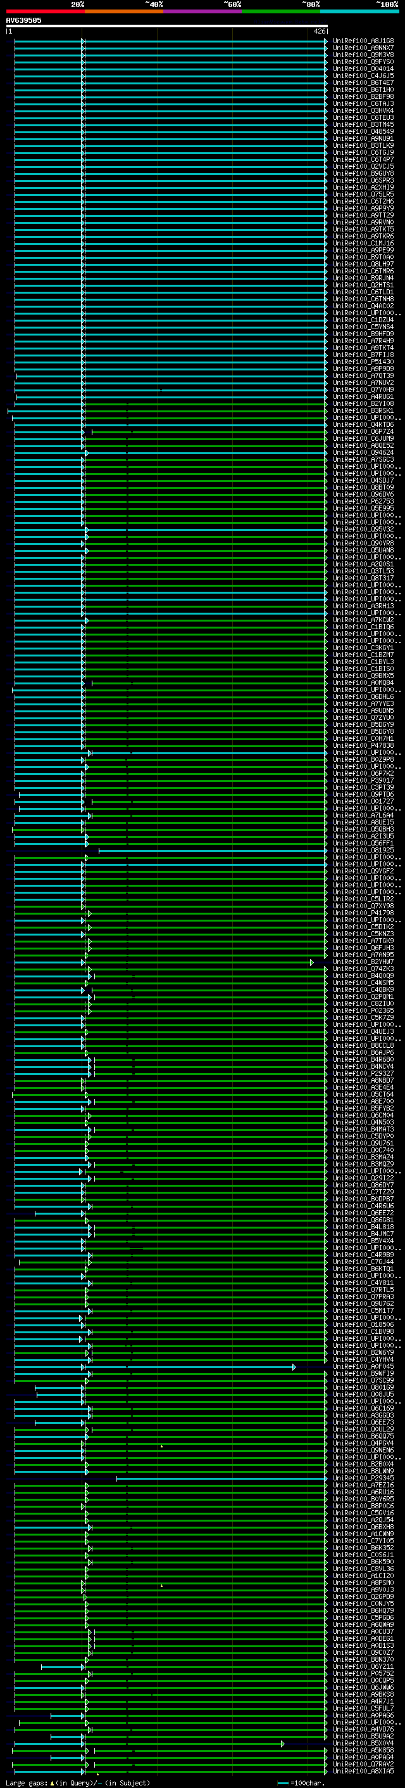Viewport: 405px width, 1788px height.
Task: Select UniRef100_P02365 entry
Action: click(363, 1010)
